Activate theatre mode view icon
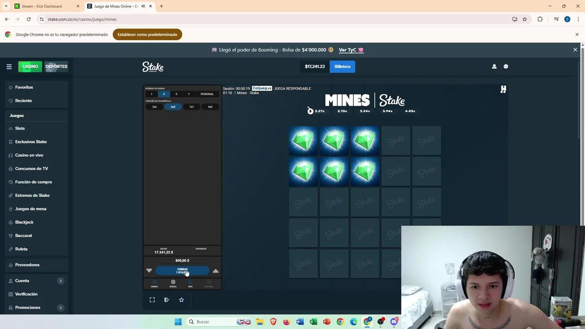Image resolution: width=585 pixels, height=329 pixels. click(x=166, y=300)
